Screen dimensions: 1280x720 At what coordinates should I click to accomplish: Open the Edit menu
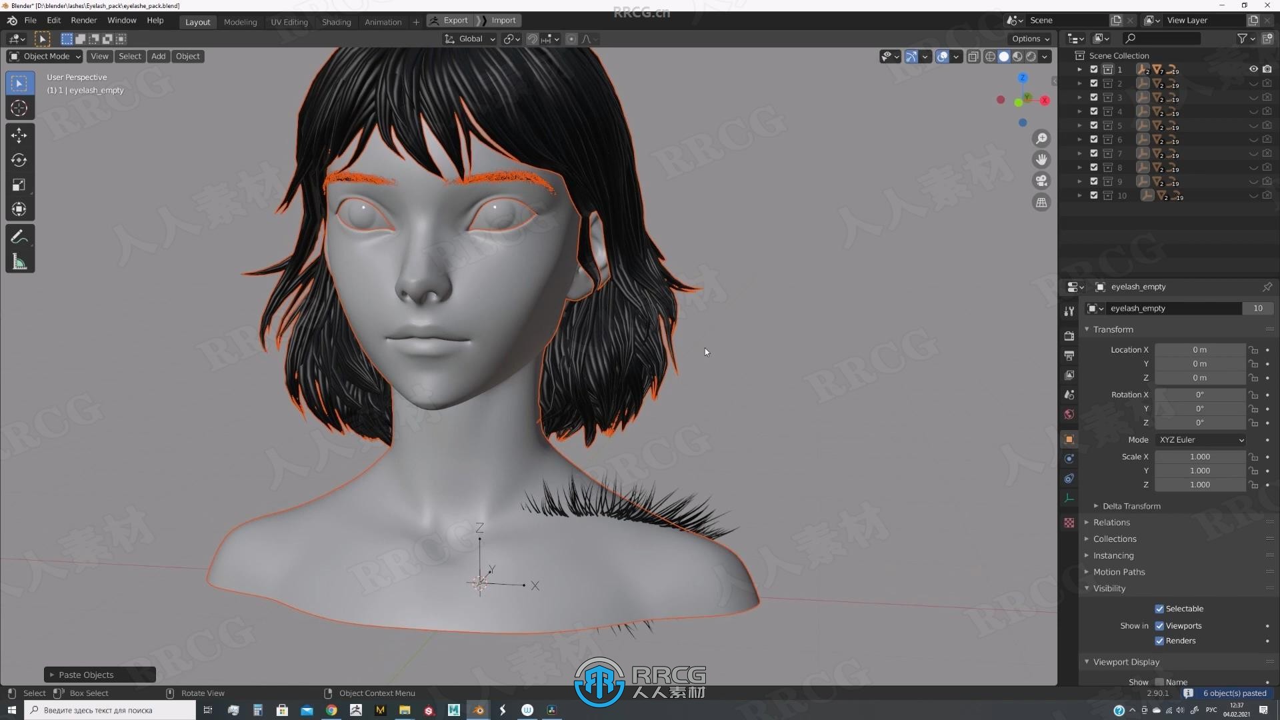click(54, 21)
